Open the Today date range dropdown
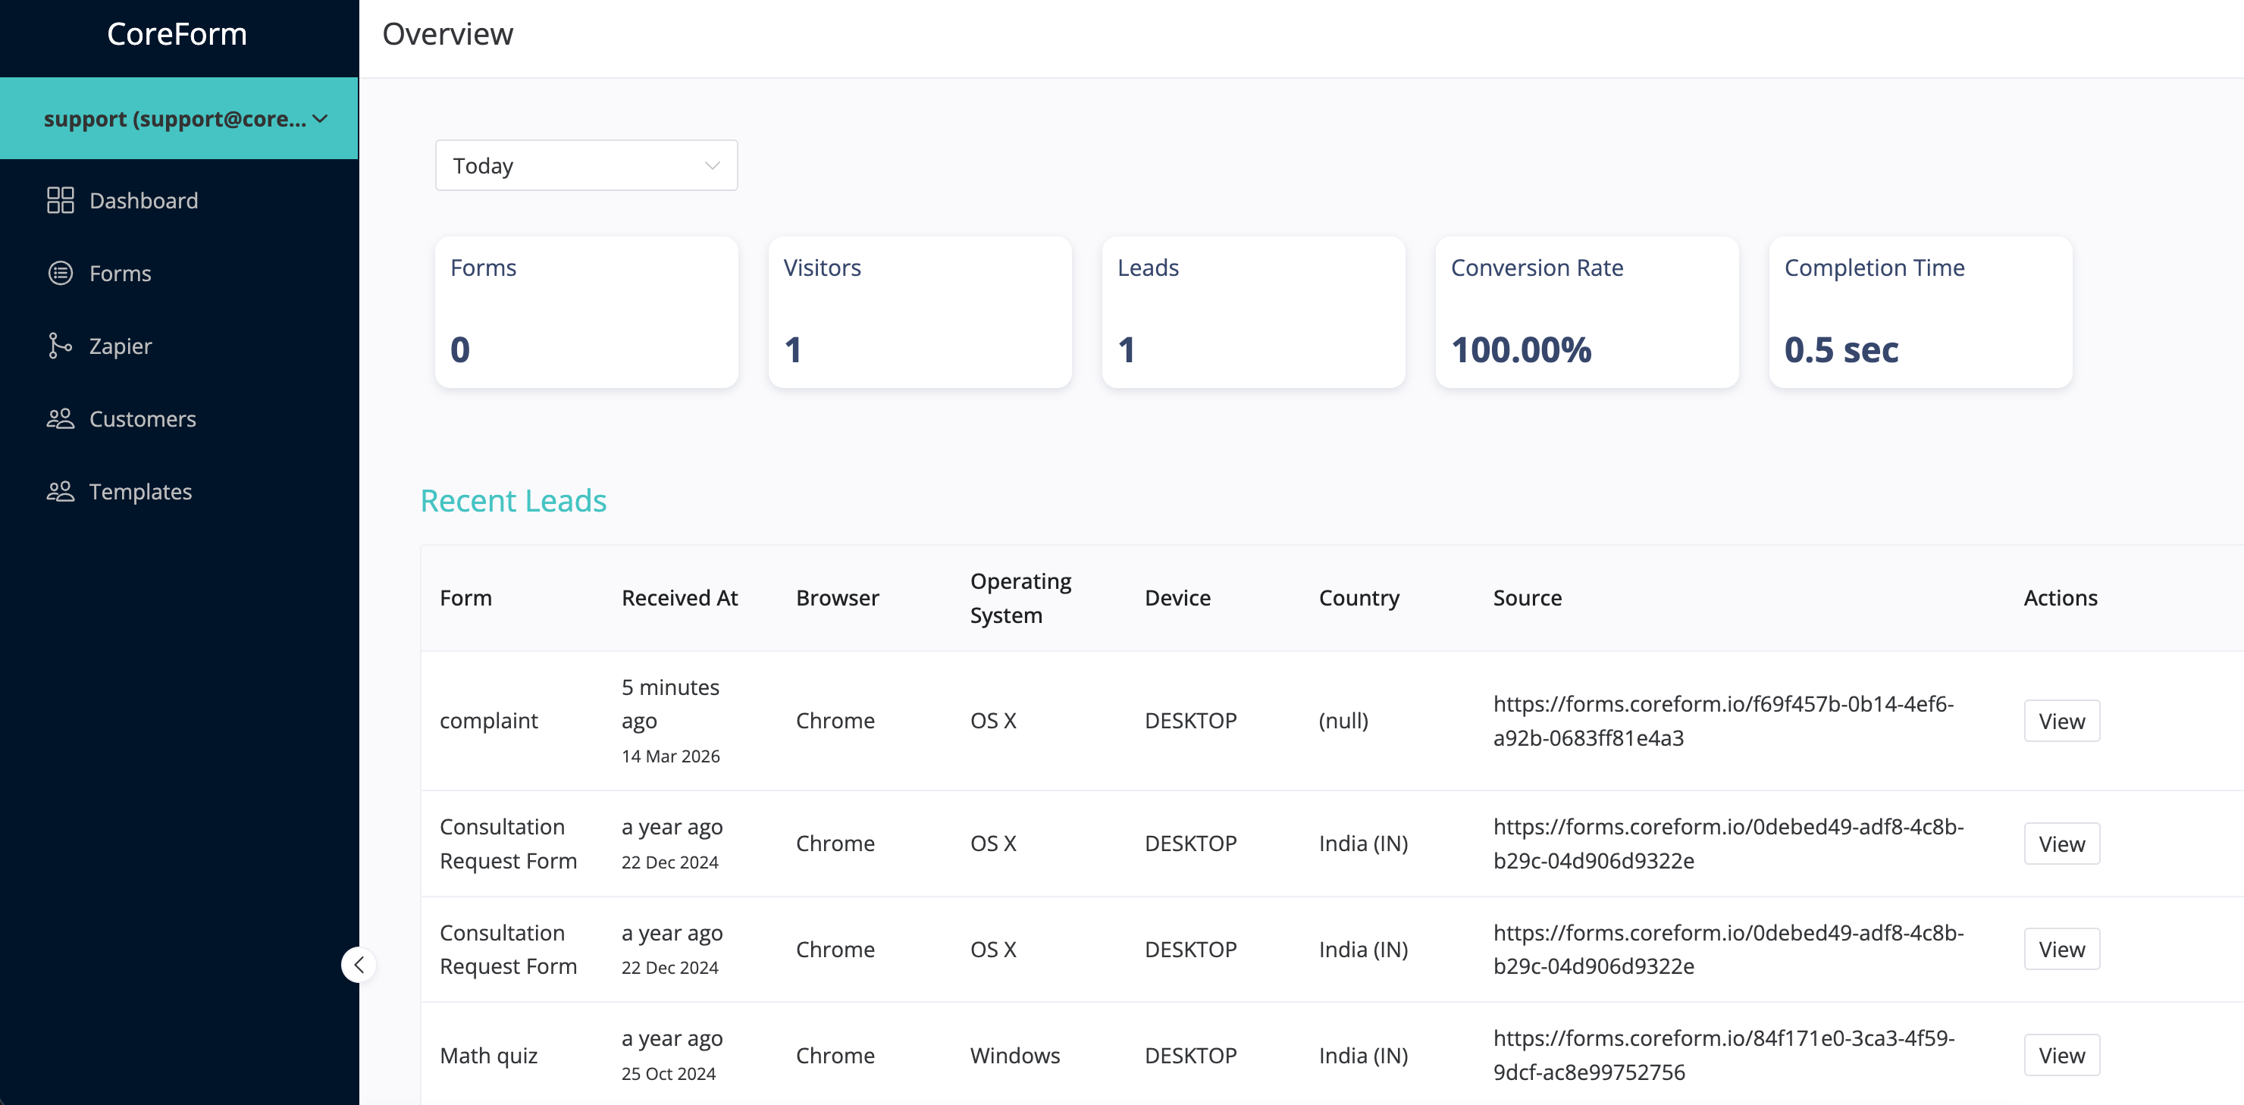 (586, 165)
